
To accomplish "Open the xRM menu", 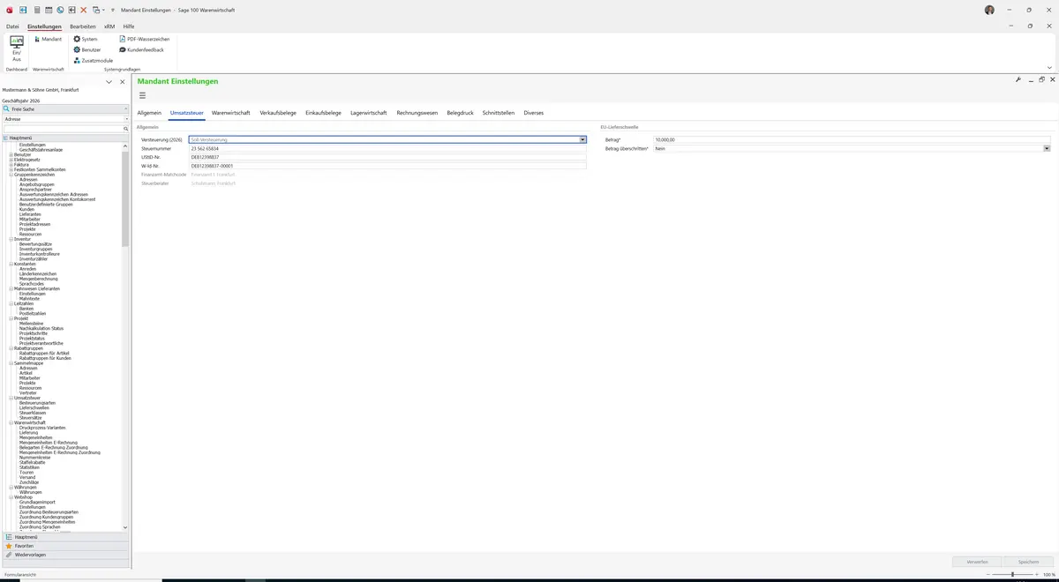I will 109,26.
